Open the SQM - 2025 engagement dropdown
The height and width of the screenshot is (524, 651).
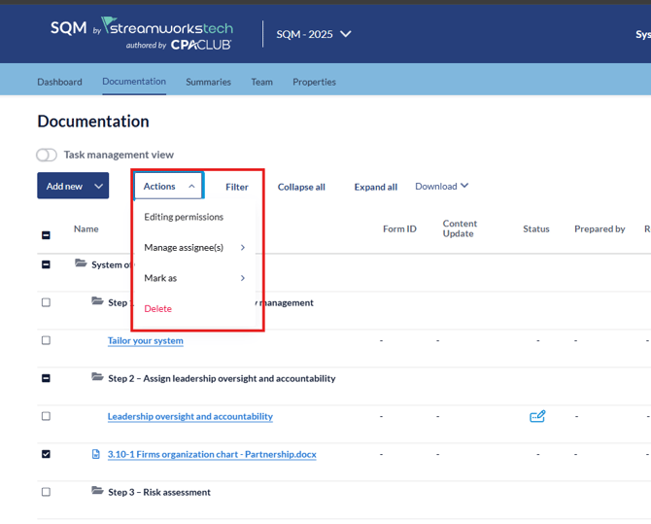click(313, 34)
